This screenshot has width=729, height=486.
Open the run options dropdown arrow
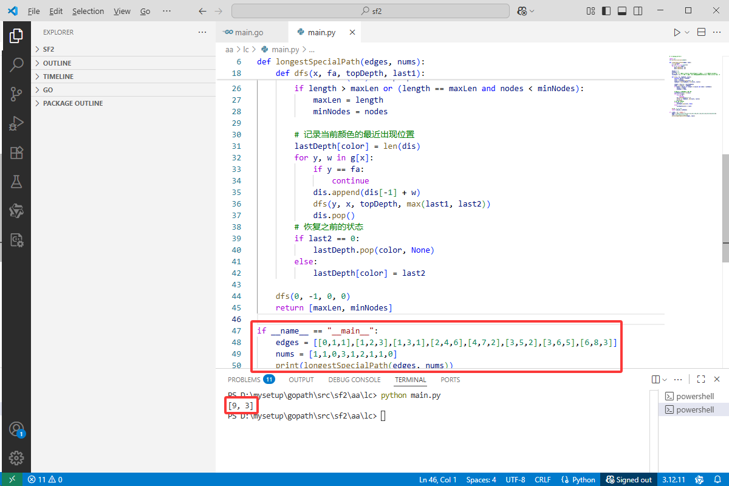click(x=687, y=32)
